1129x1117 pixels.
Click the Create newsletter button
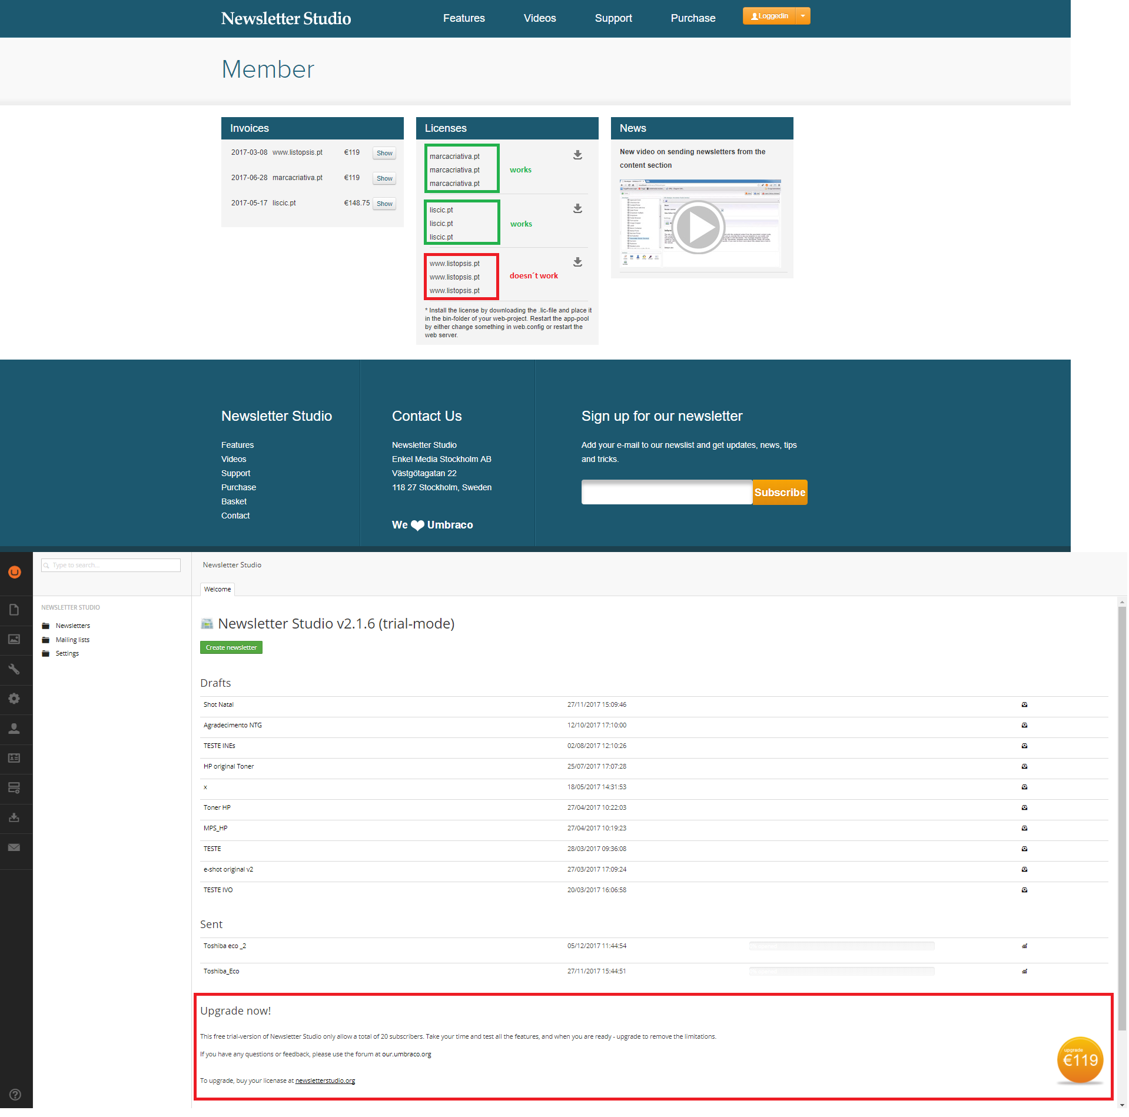[x=231, y=648]
